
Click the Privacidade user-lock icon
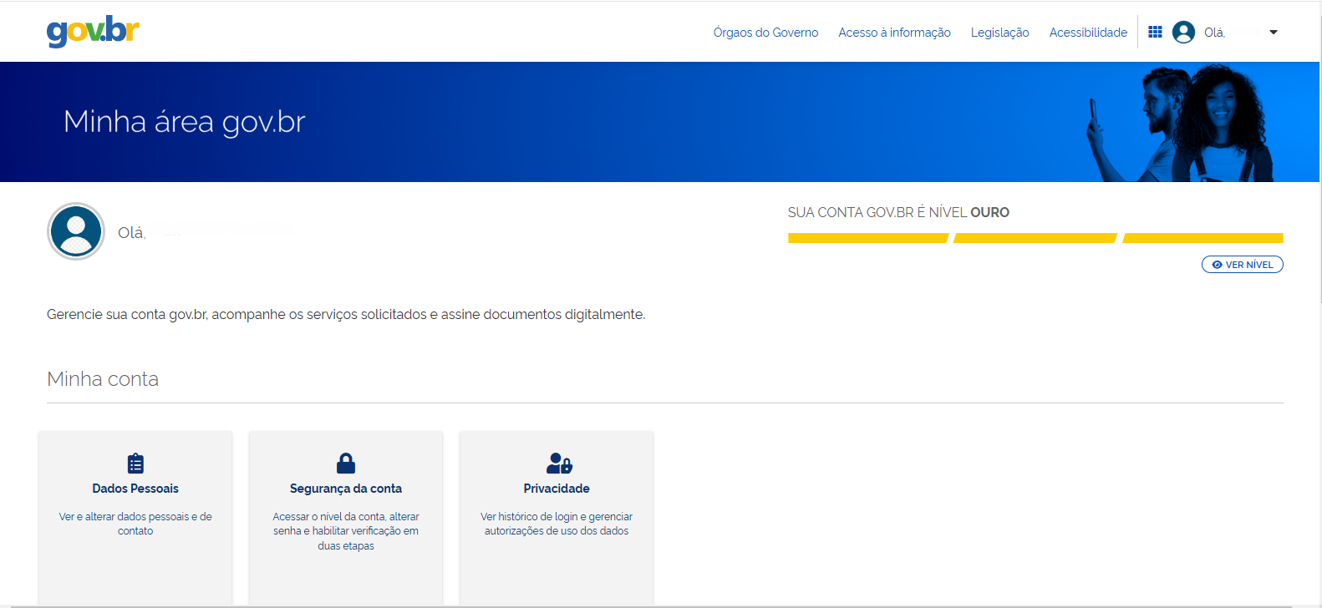pyautogui.click(x=559, y=463)
